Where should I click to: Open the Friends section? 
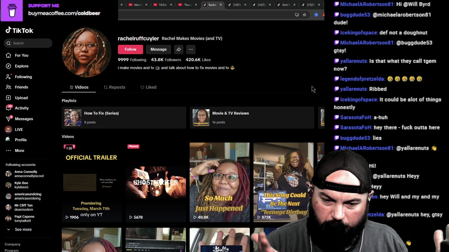click(x=21, y=87)
